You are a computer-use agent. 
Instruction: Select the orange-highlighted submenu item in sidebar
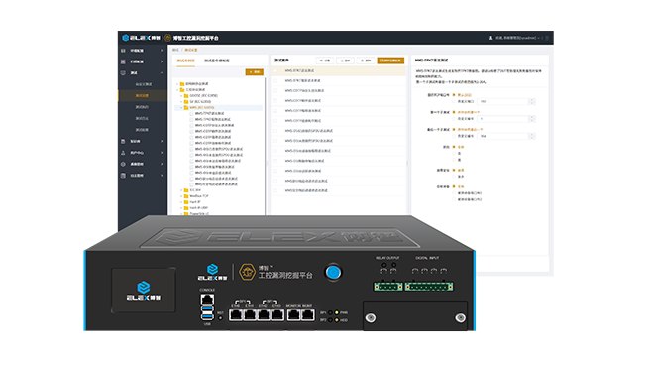[143, 96]
